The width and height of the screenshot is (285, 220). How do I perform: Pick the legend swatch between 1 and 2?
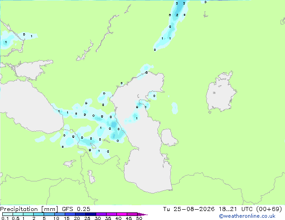[x=28, y=214]
